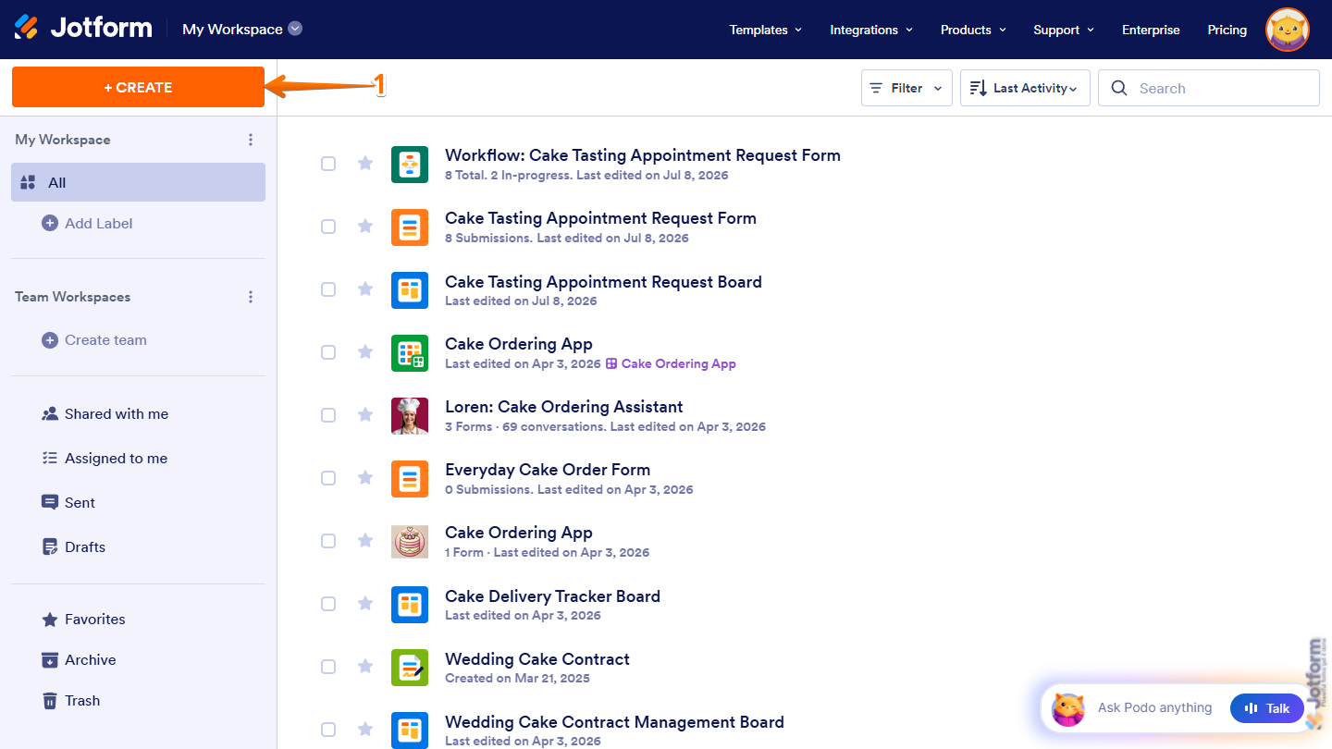
Task: Open My Workspace three-dot options menu
Action: coord(251,140)
